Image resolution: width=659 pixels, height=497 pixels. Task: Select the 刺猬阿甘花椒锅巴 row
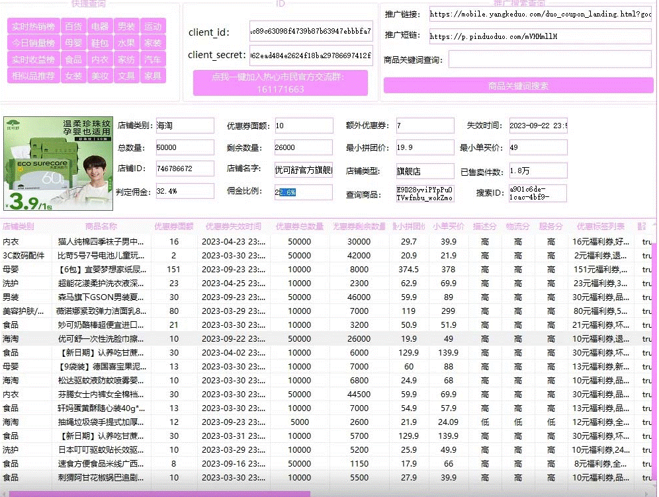click(326, 477)
